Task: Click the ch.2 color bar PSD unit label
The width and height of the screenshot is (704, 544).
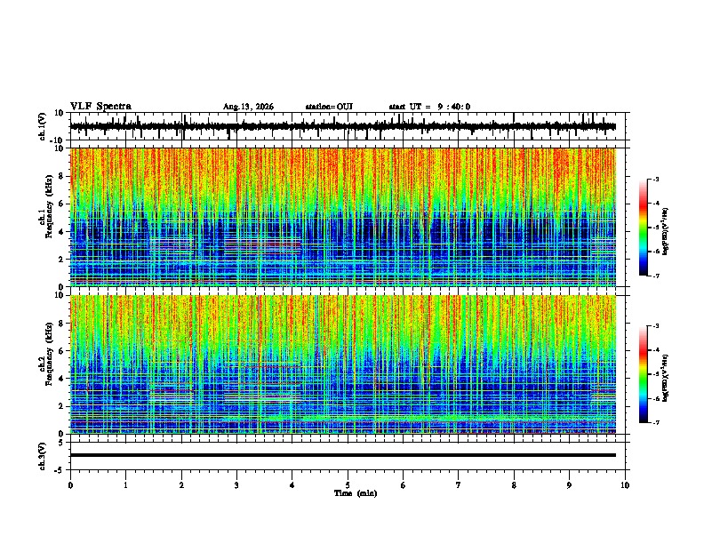Action: 666,378
